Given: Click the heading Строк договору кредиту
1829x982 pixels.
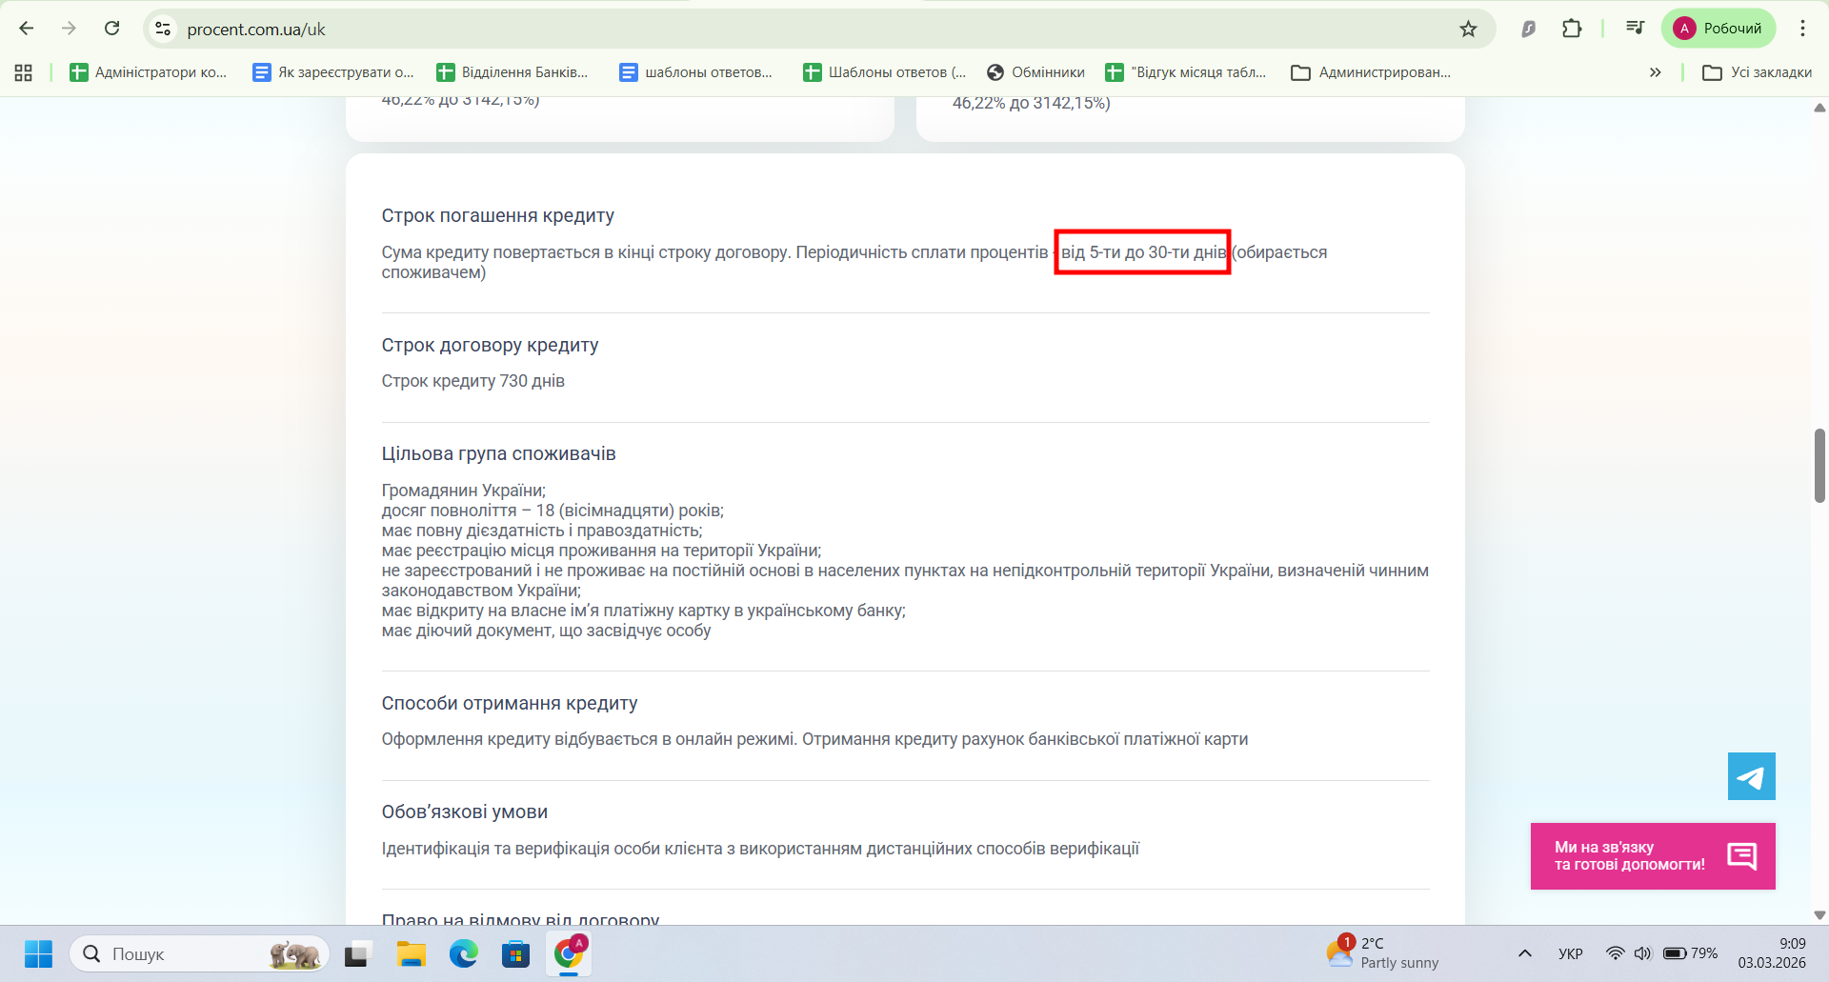Looking at the screenshot, I should pos(491,345).
